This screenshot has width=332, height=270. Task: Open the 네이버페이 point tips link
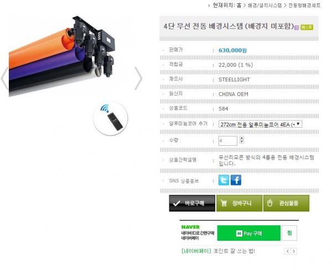click(218, 251)
